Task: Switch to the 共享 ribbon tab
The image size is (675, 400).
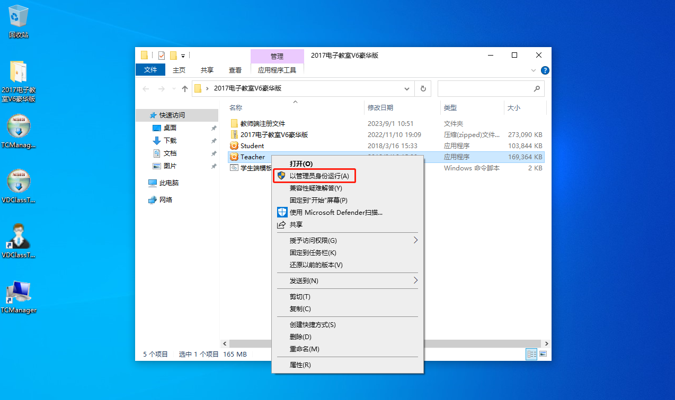Action: 207,70
